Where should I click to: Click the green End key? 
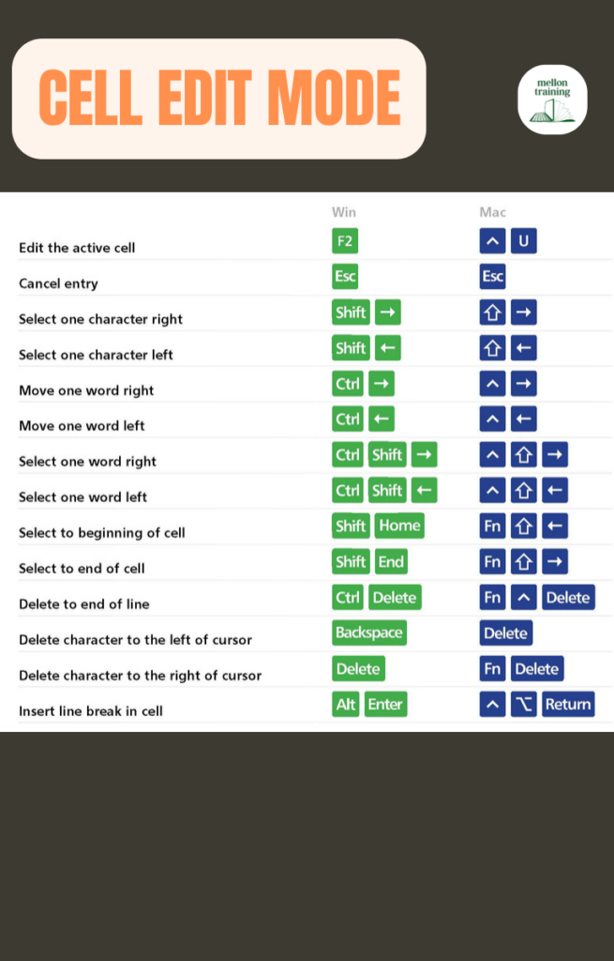pyautogui.click(x=391, y=561)
